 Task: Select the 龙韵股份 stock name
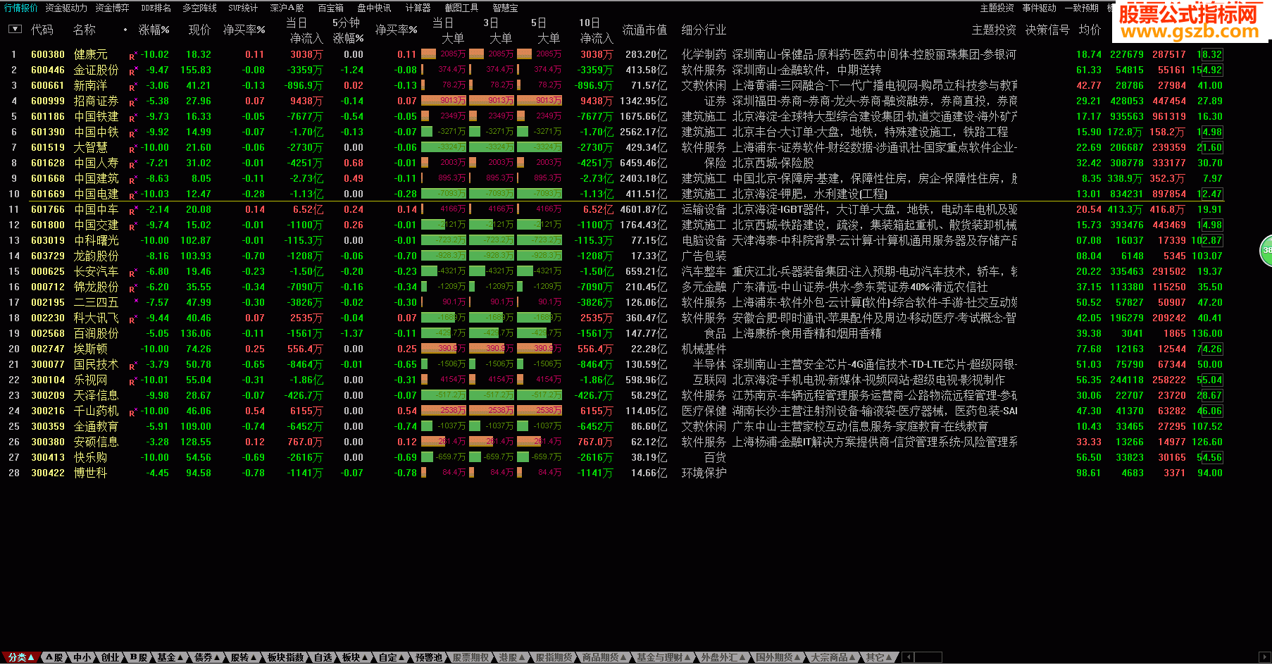pos(96,256)
